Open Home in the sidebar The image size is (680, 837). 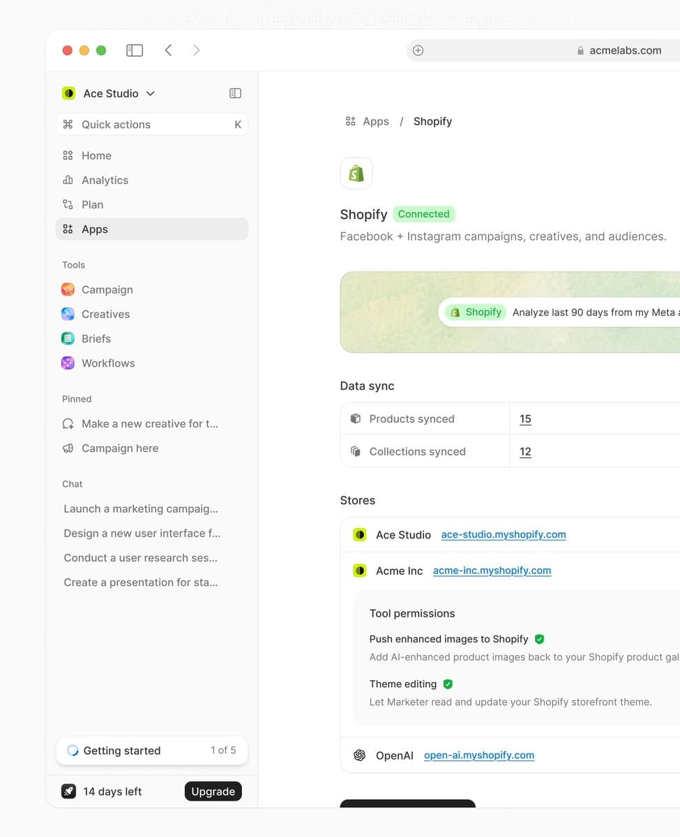click(152, 156)
